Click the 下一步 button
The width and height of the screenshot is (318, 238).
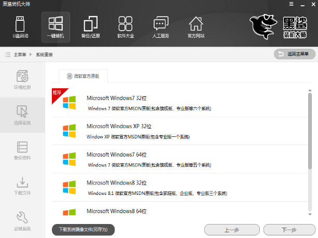[x=289, y=230]
